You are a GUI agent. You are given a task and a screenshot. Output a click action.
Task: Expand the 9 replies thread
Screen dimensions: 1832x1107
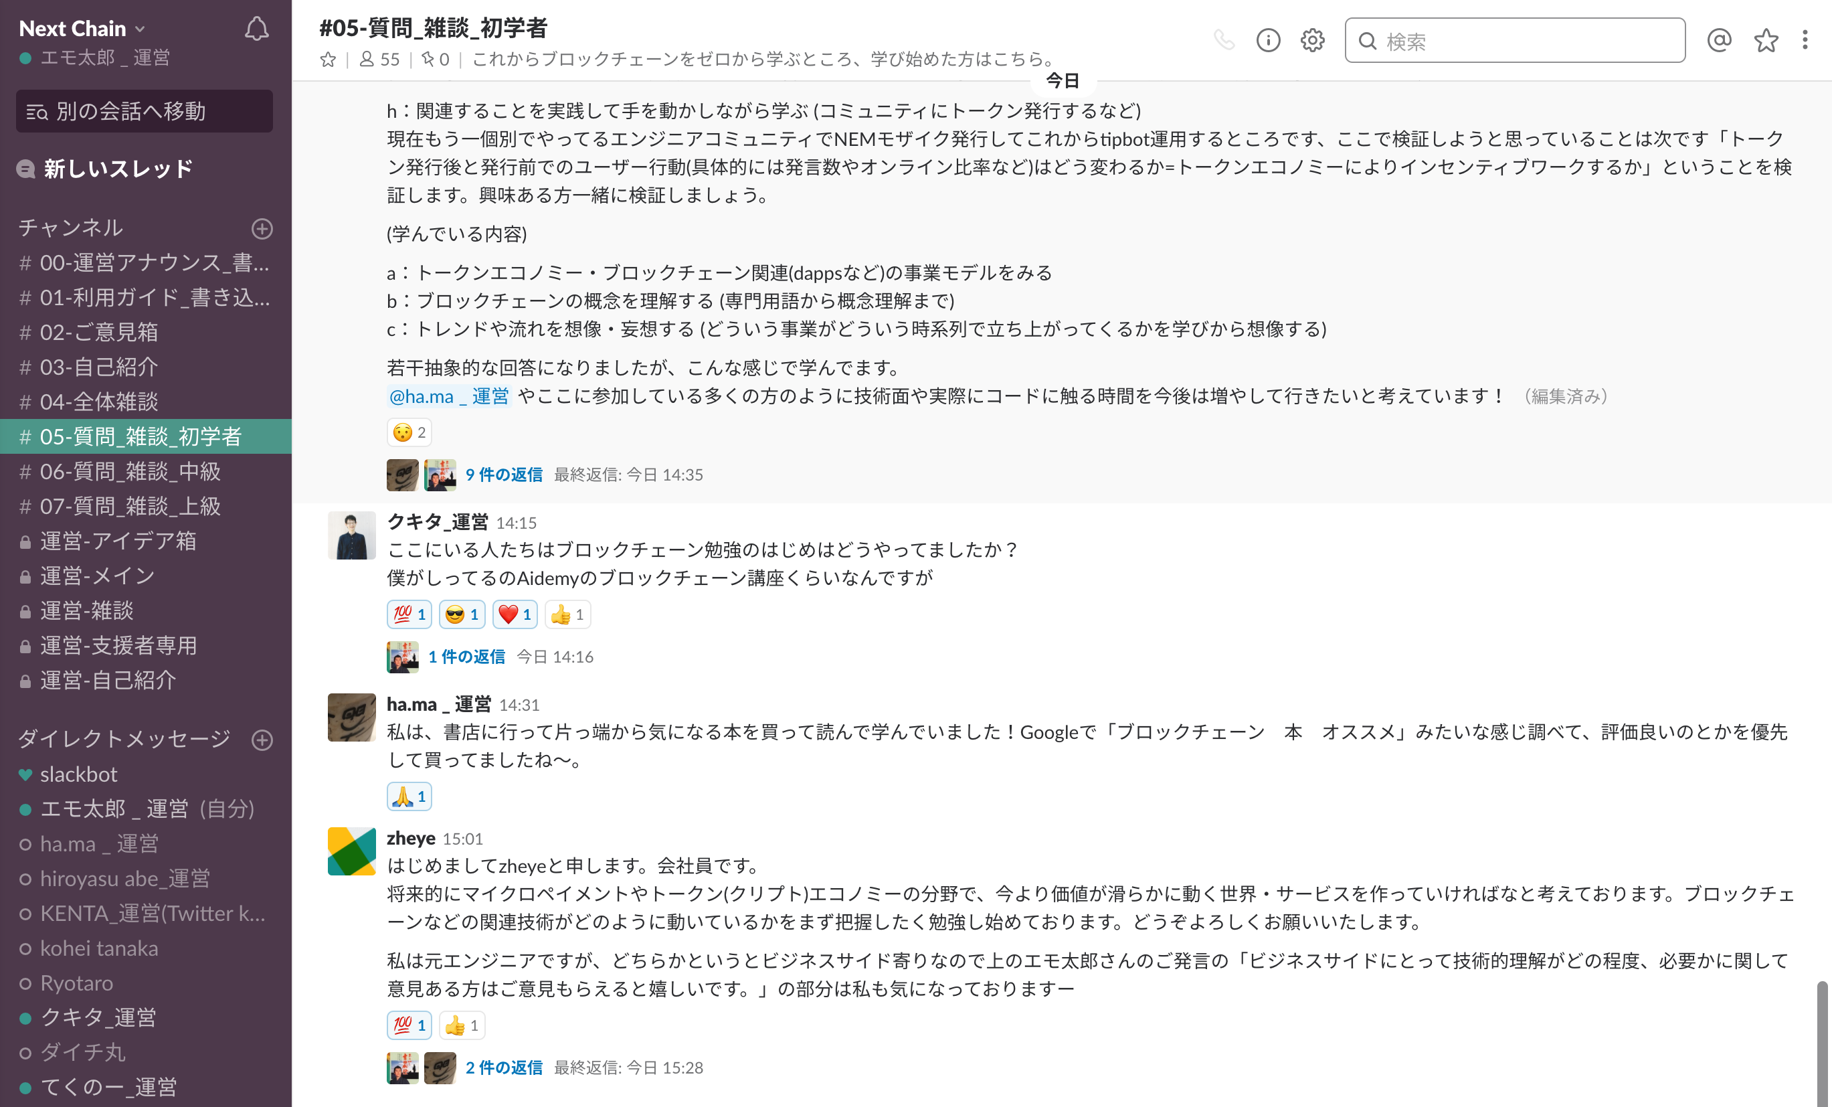[x=503, y=475]
